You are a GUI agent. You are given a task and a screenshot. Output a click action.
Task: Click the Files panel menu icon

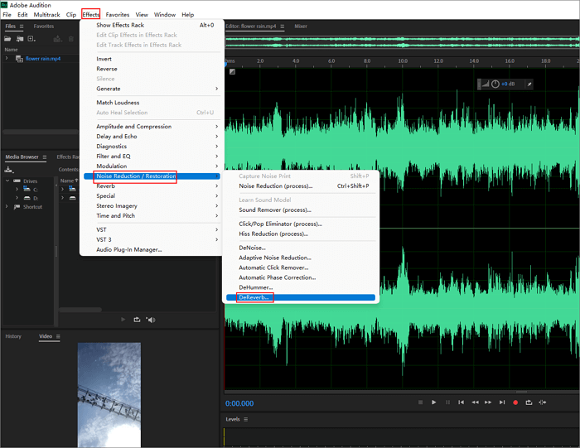[x=22, y=26]
